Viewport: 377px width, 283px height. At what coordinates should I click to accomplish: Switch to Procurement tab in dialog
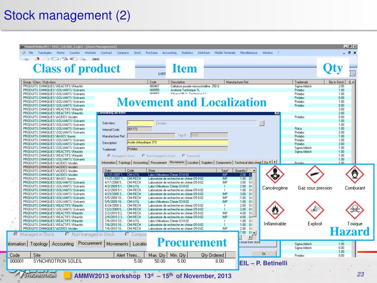tap(159, 163)
